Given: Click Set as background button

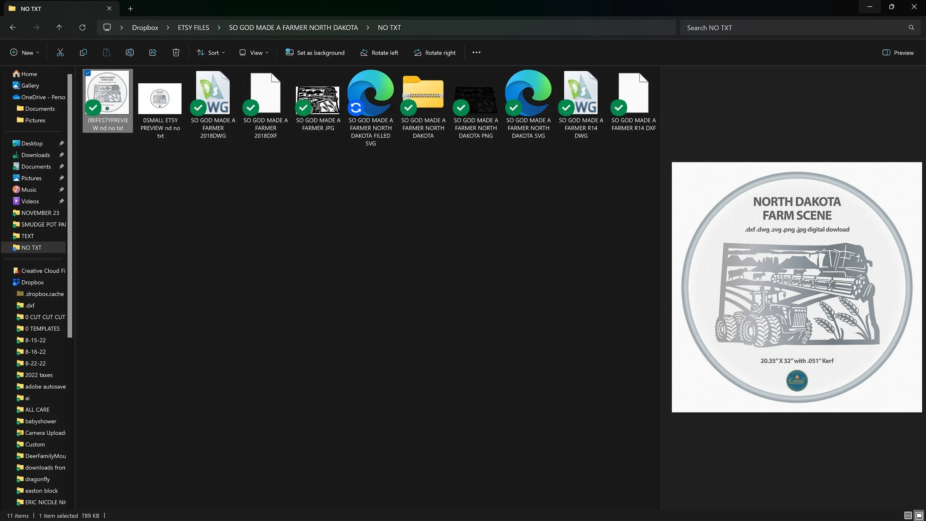Looking at the screenshot, I should [315, 53].
